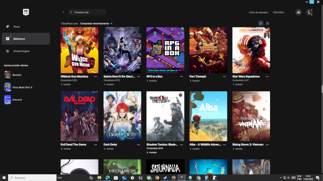Open the Windows Start menu
The image size is (323, 181).
(4, 178)
